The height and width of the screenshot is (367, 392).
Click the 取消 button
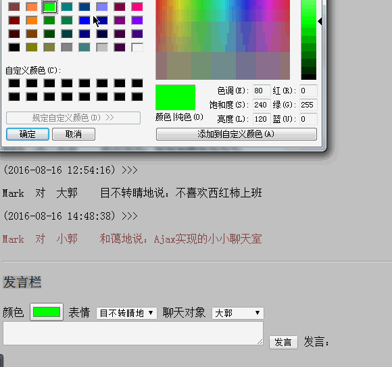point(74,134)
